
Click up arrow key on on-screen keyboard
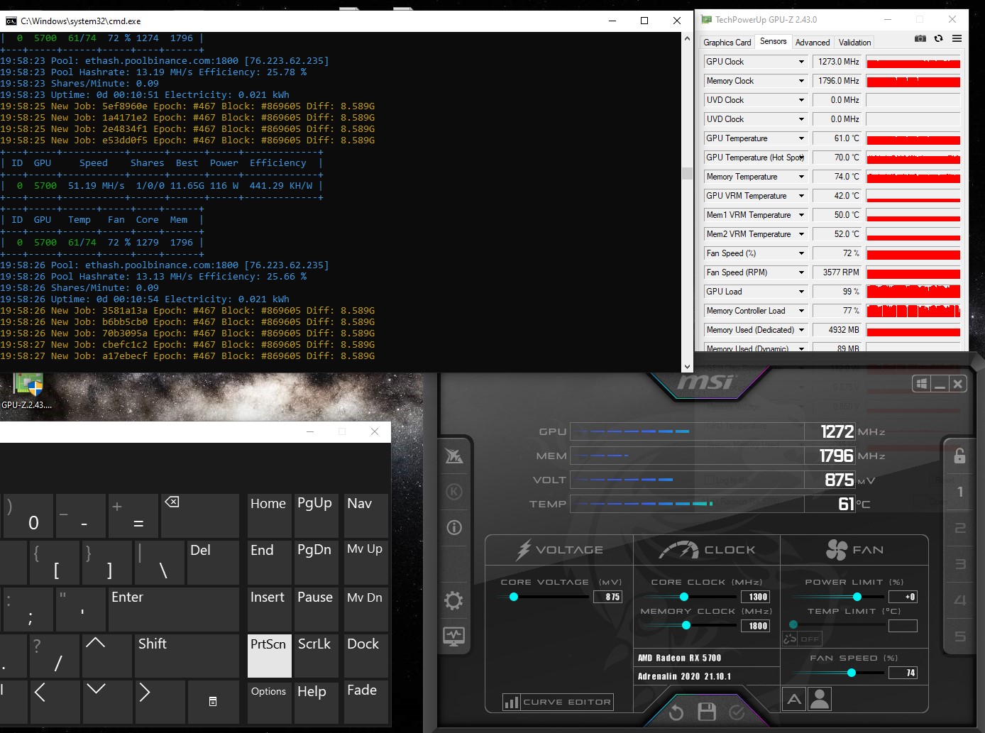(x=107, y=656)
